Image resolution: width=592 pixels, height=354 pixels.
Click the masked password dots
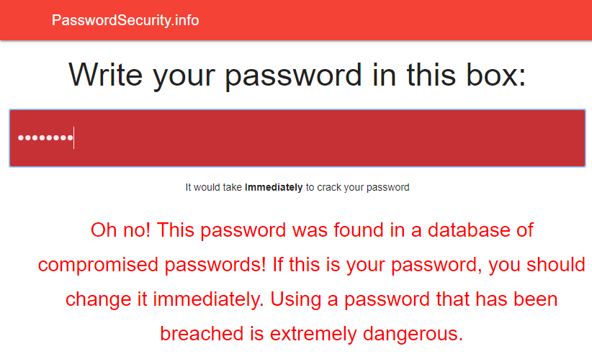click(x=45, y=137)
